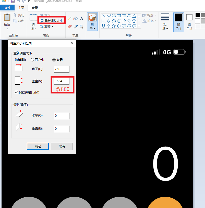Switch to the 查看 (View) tab

pos(35,8)
